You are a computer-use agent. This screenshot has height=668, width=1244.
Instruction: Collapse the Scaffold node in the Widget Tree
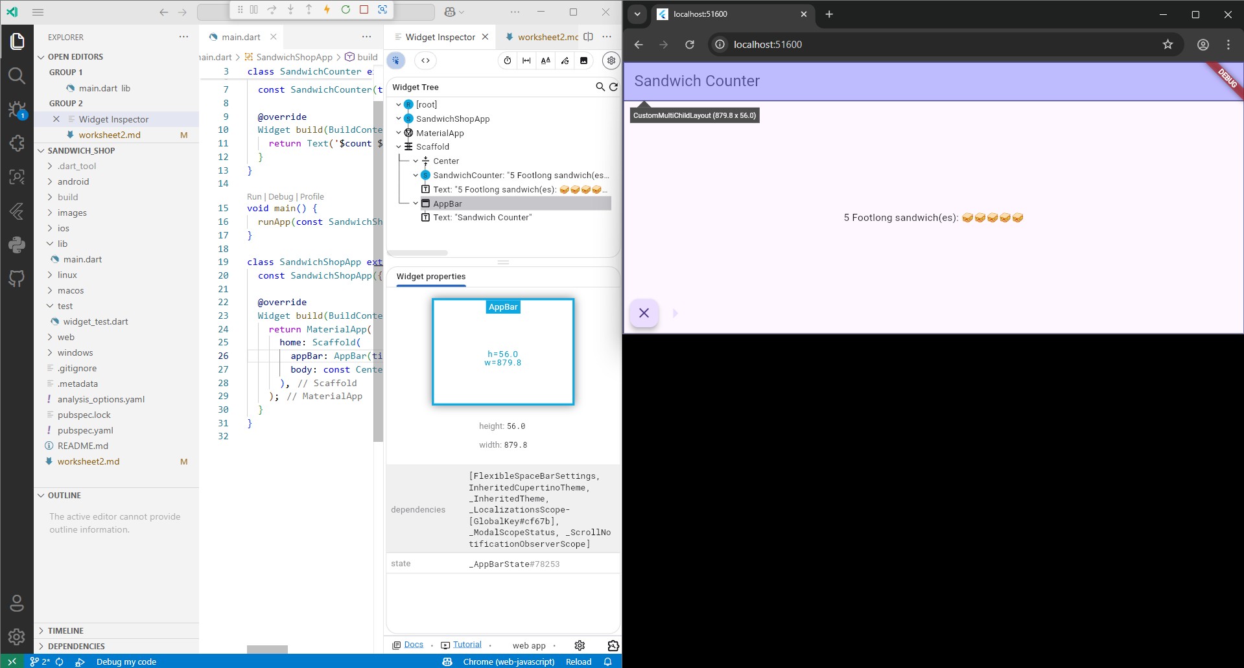coord(399,146)
